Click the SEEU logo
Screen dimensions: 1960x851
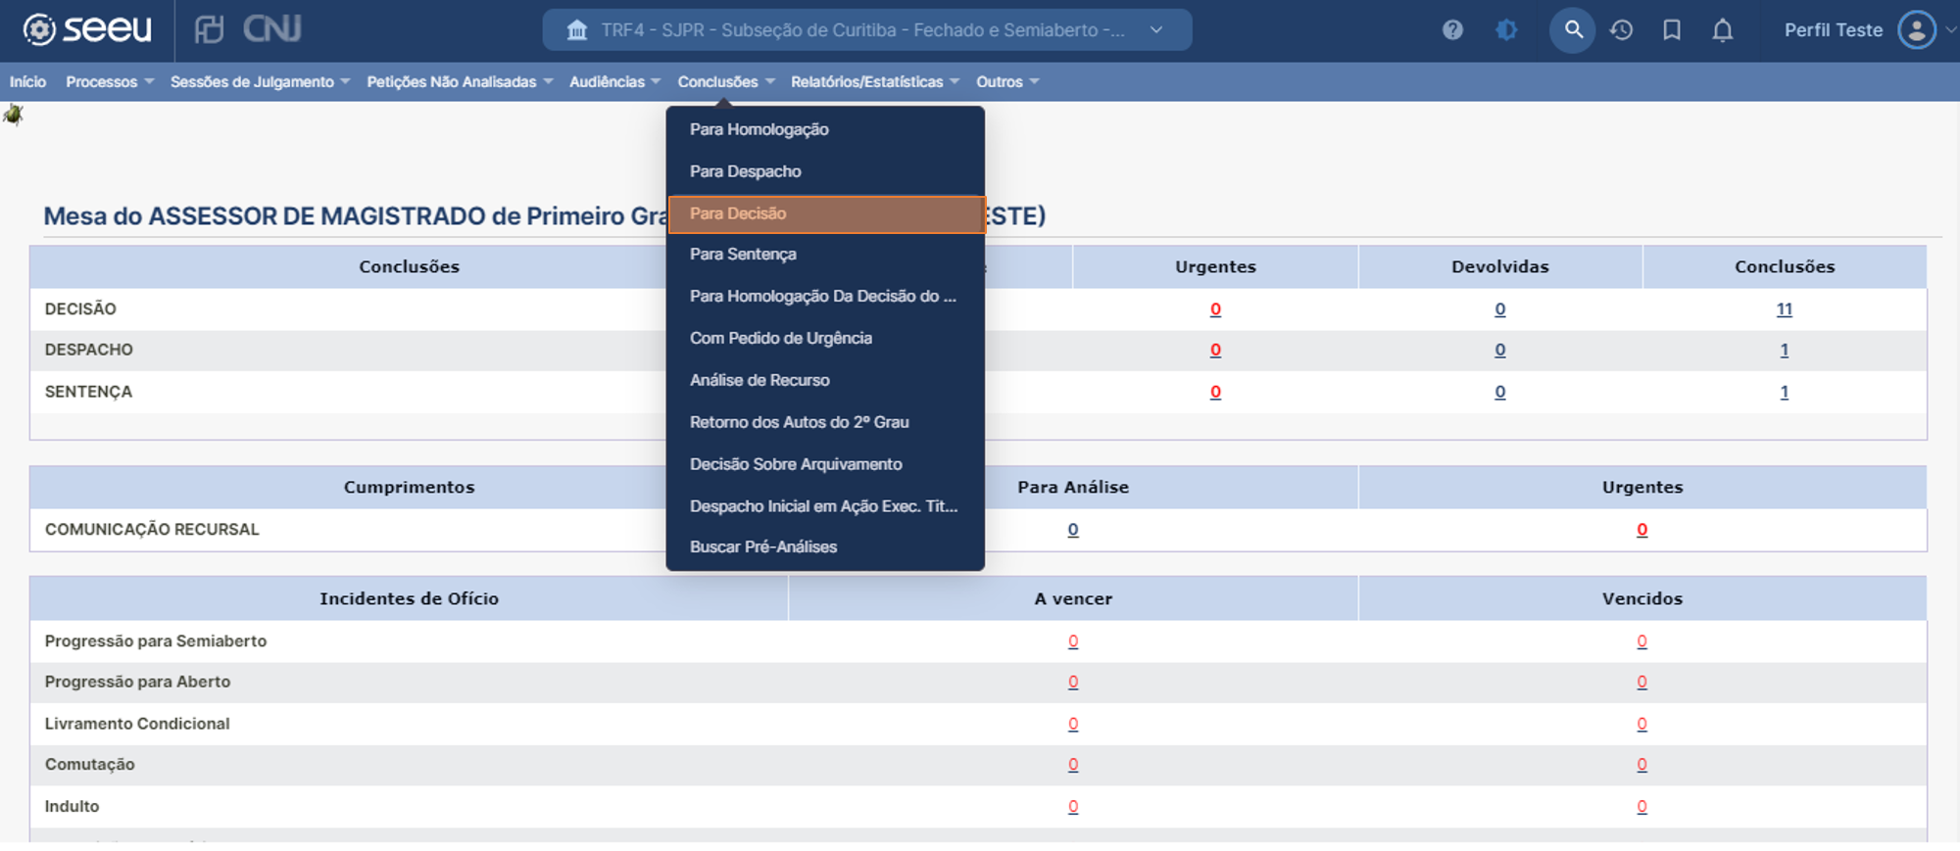click(88, 29)
